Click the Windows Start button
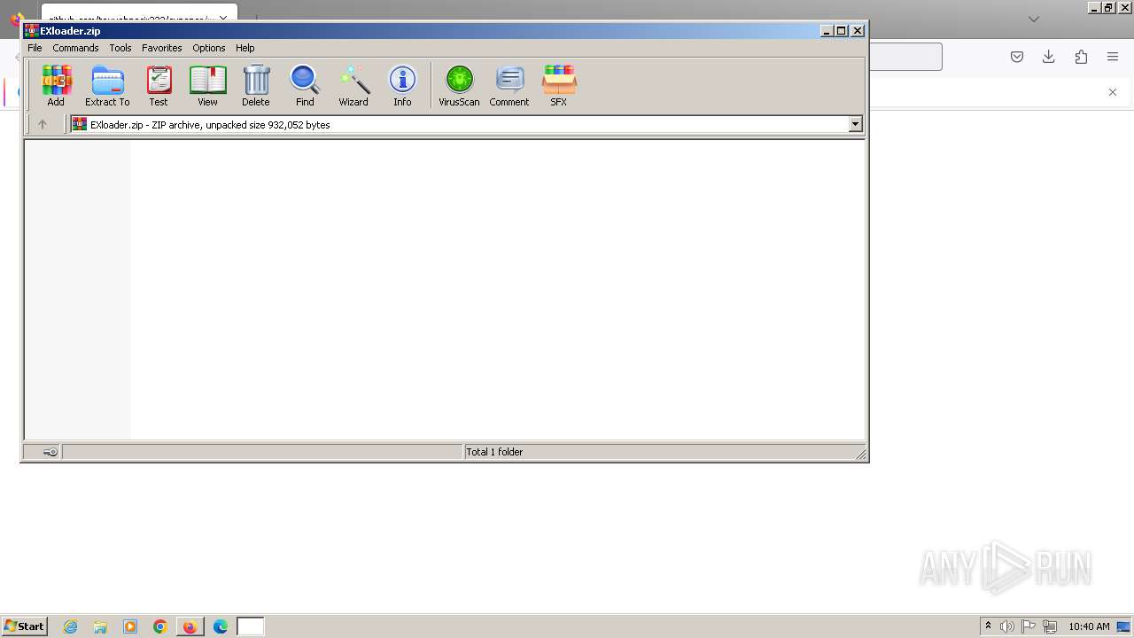 point(24,626)
